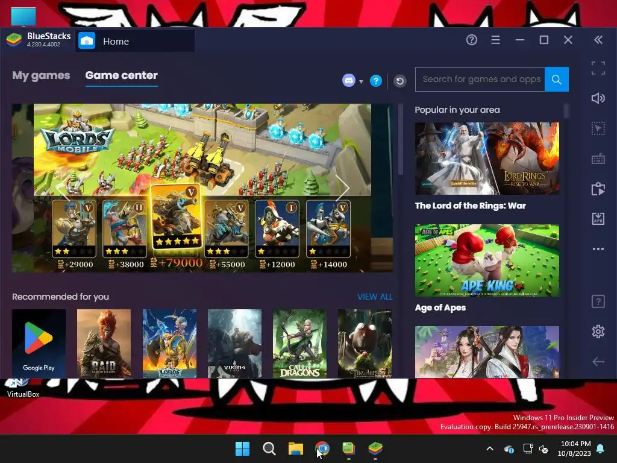Open the multi-instance copy icon in sidebar
The image size is (617, 463).
[598, 189]
